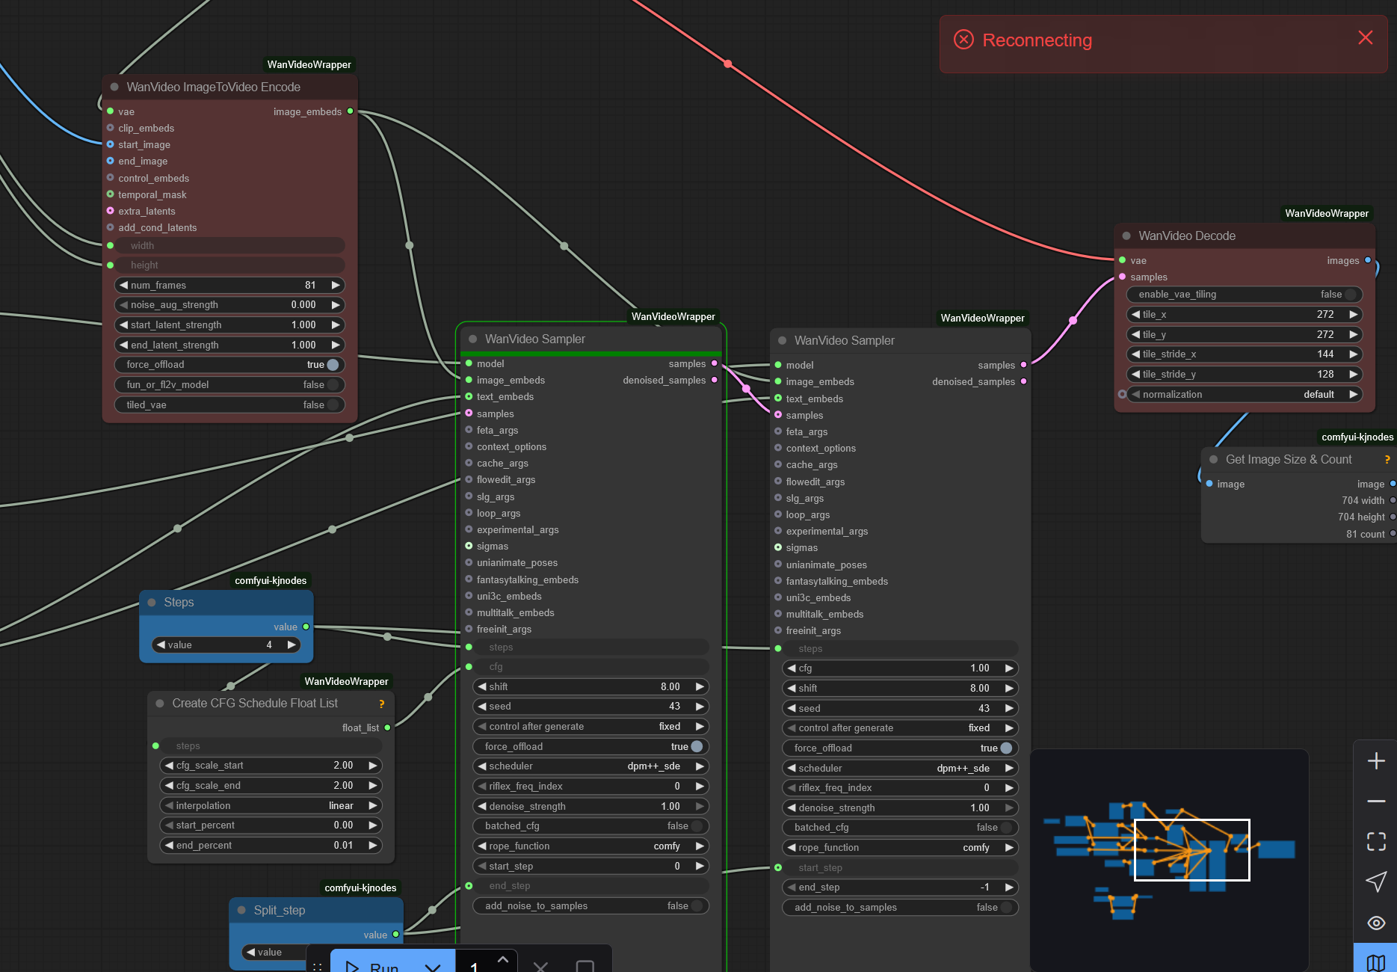Click the error circle icon in Reconnecting toast
Image resolution: width=1397 pixels, height=972 pixels.
pos(963,40)
